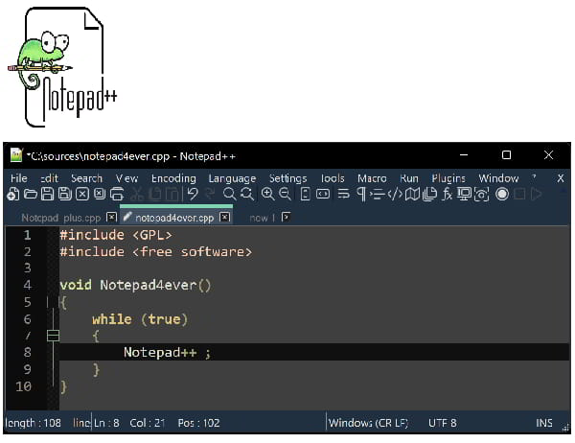Open the Settings menu

(x=287, y=178)
